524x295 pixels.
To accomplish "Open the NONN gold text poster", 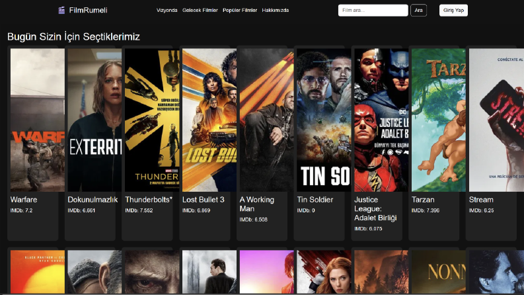I will pyautogui.click(x=439, y=272).
